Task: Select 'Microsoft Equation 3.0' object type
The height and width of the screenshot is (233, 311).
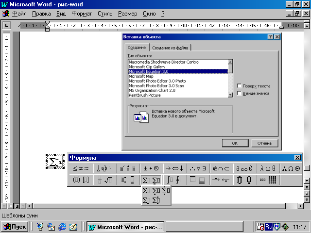Action: [178, 71]
